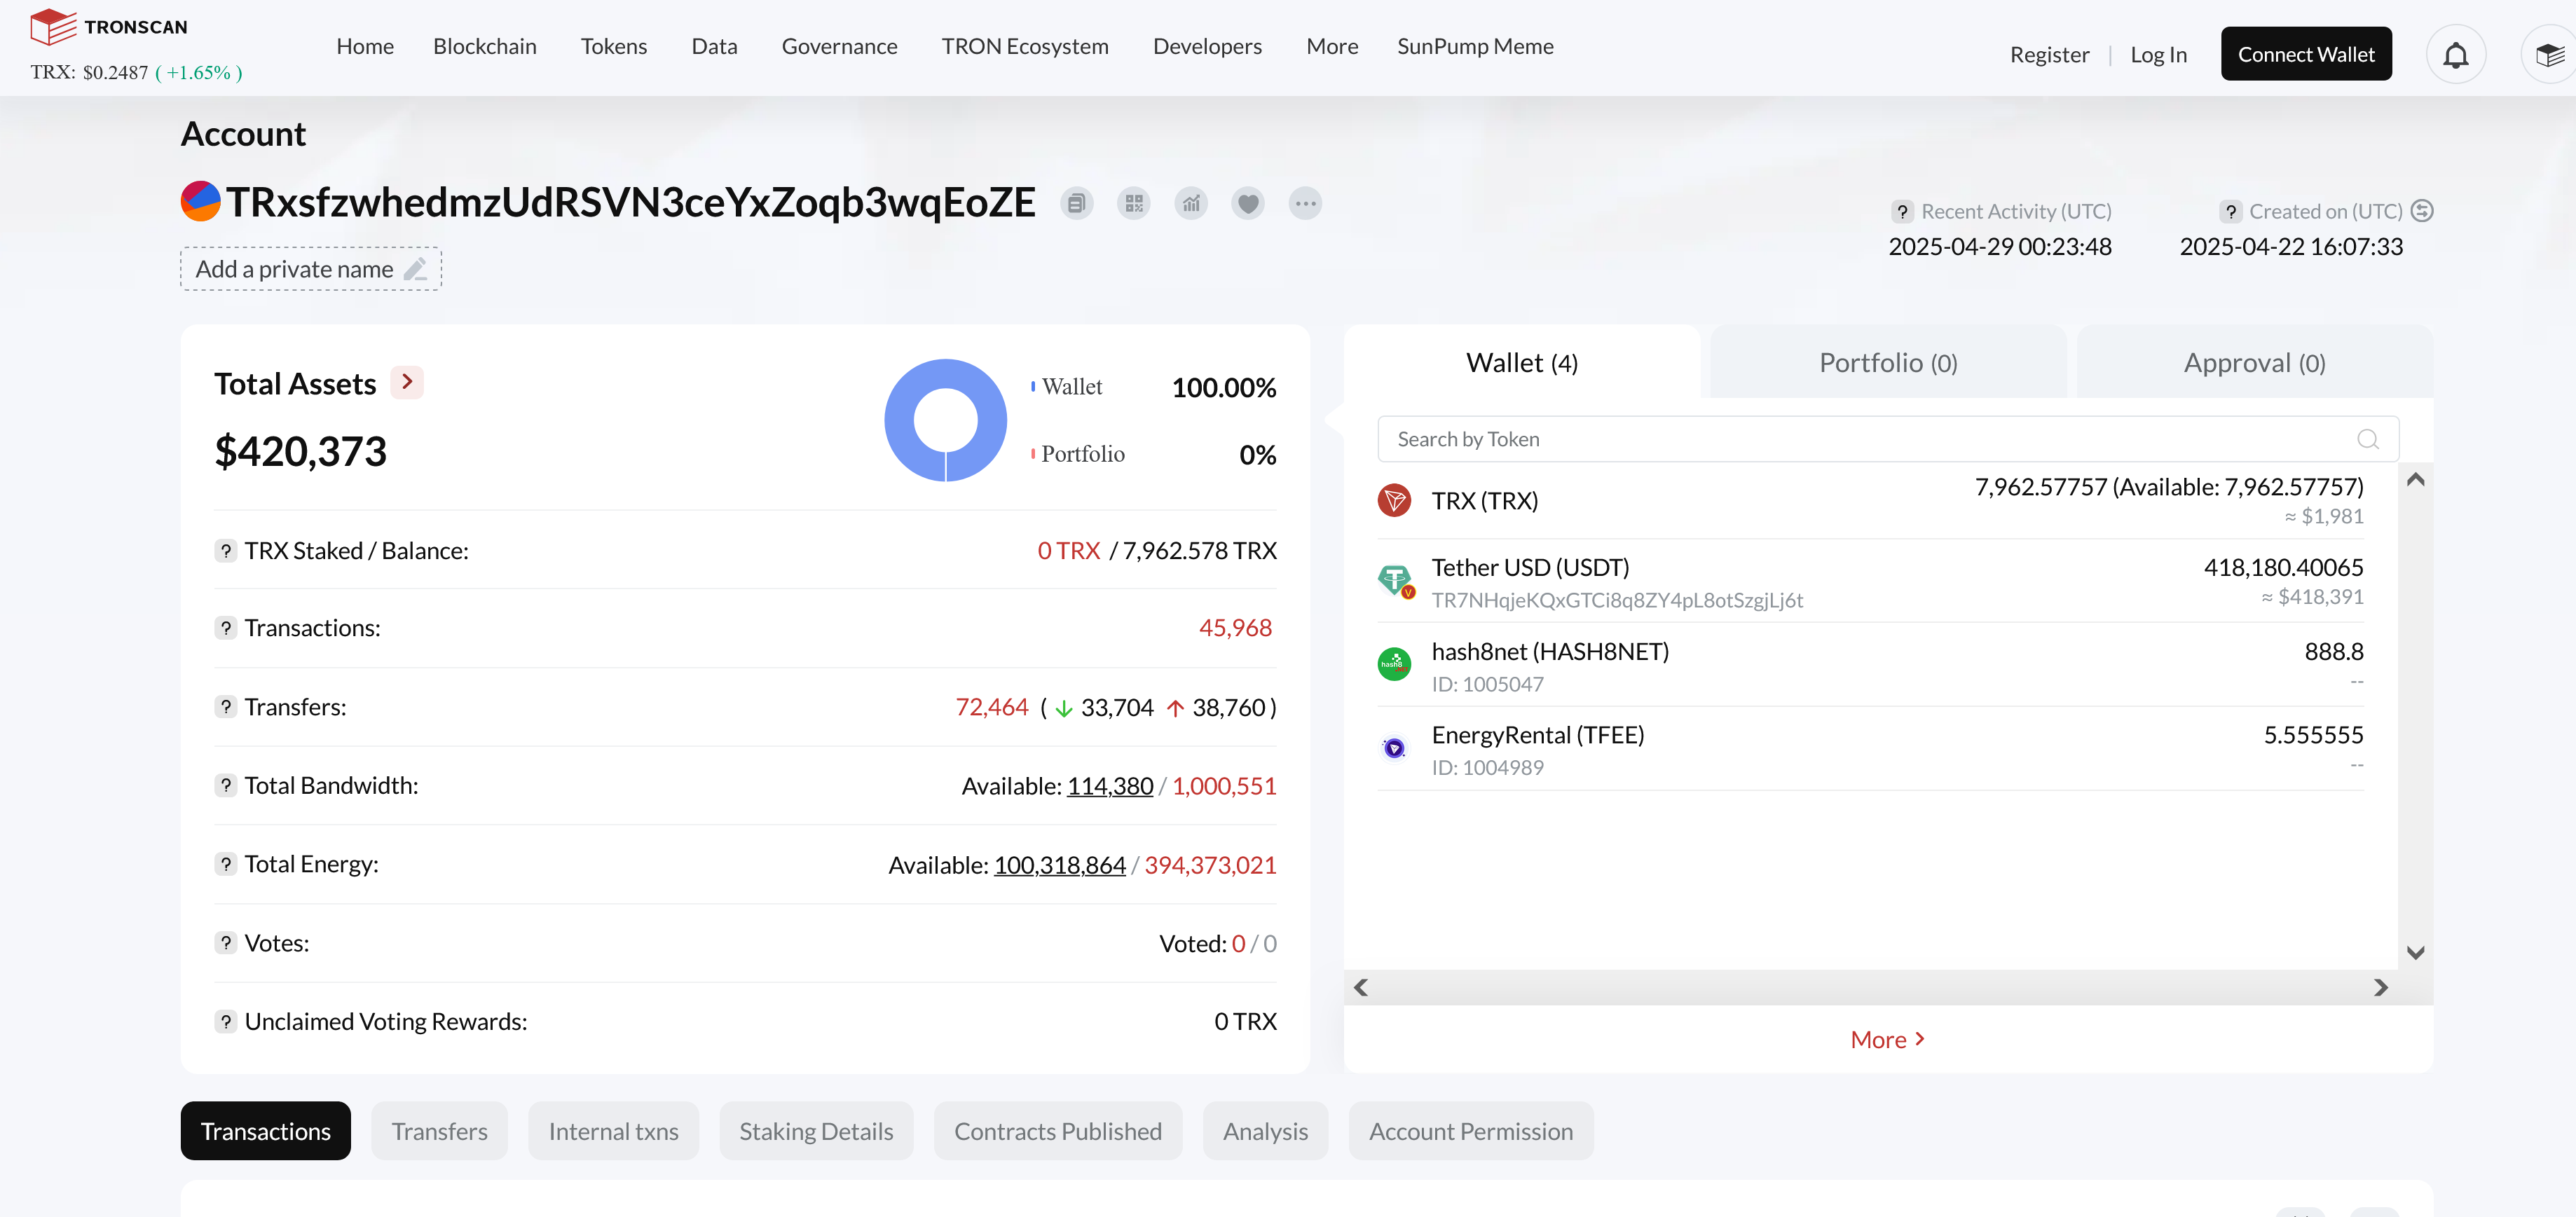Screen dimensions: 2576x1217
Task: Open the Data menu
Action: pos(714,46)
